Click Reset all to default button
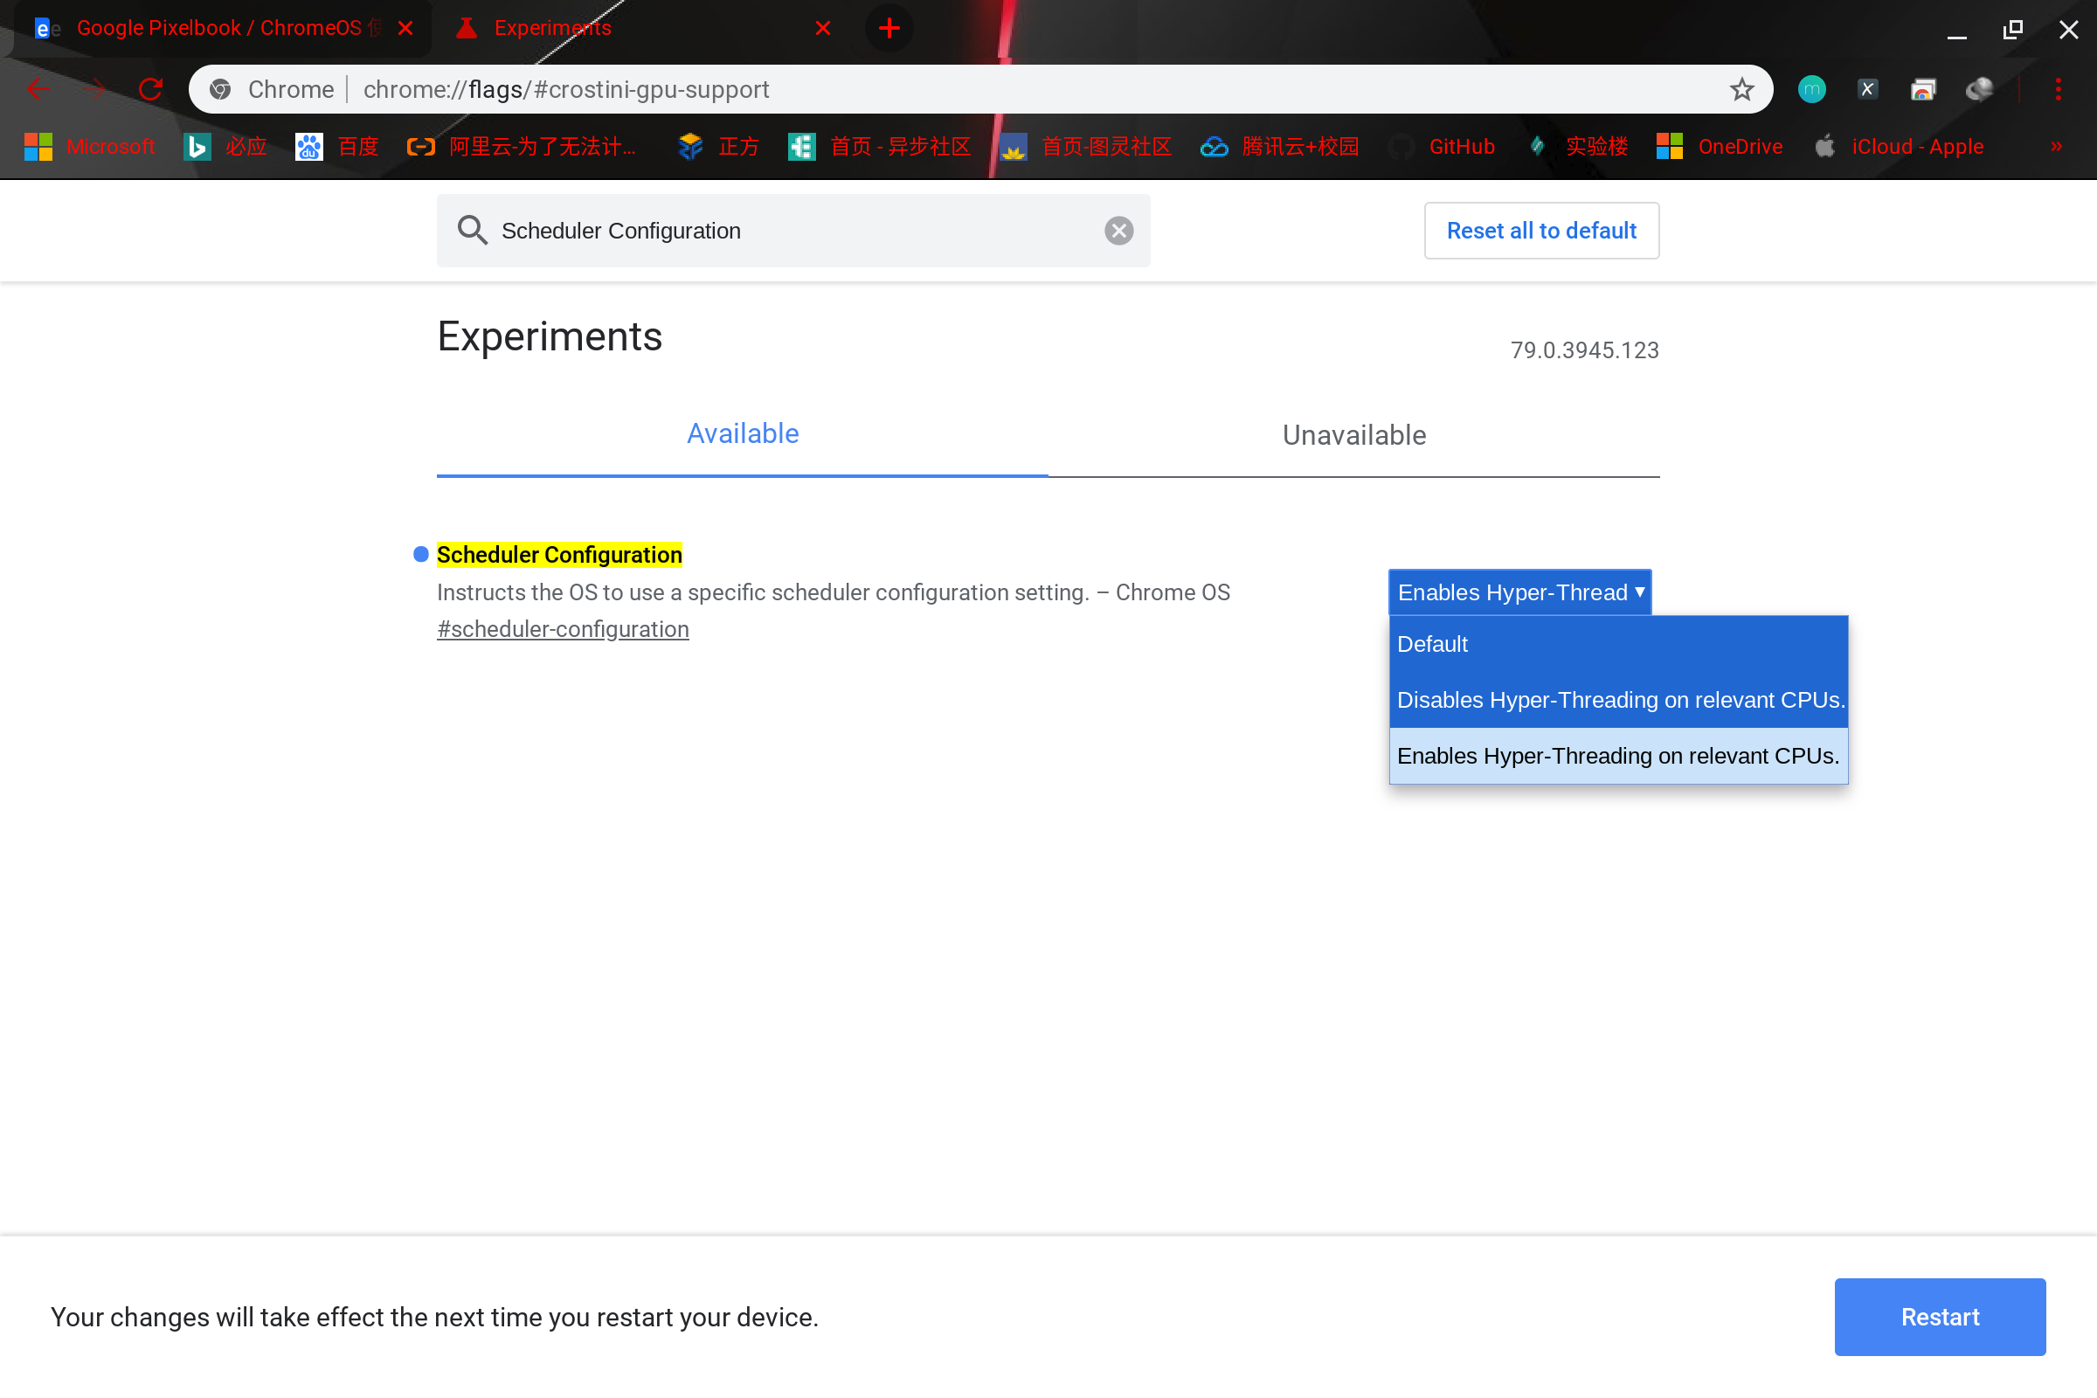2097x1398 pixels. pyautogui.click(x=1540, y=231)
